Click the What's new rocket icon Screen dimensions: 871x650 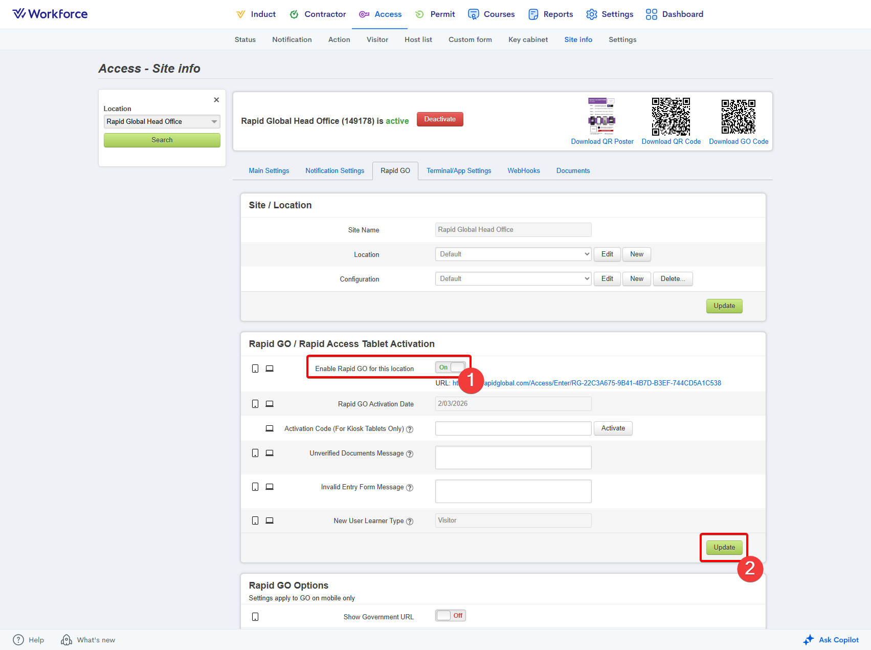tap(66, 640)
